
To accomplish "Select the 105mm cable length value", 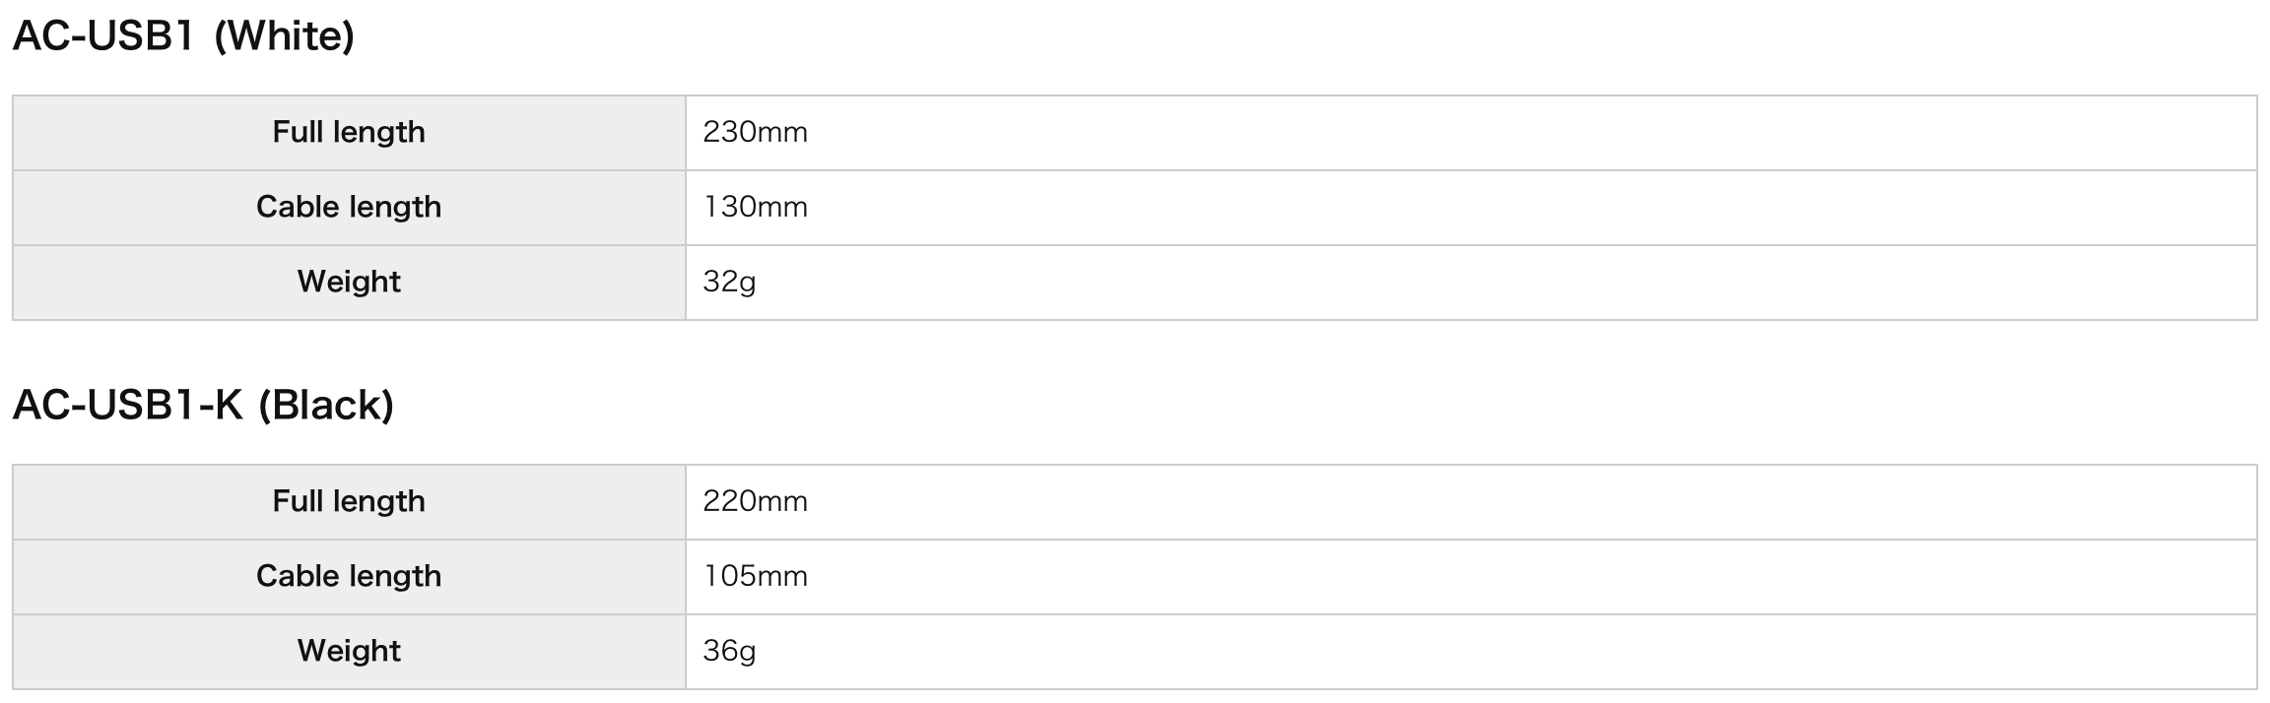I will coord(755,576).
